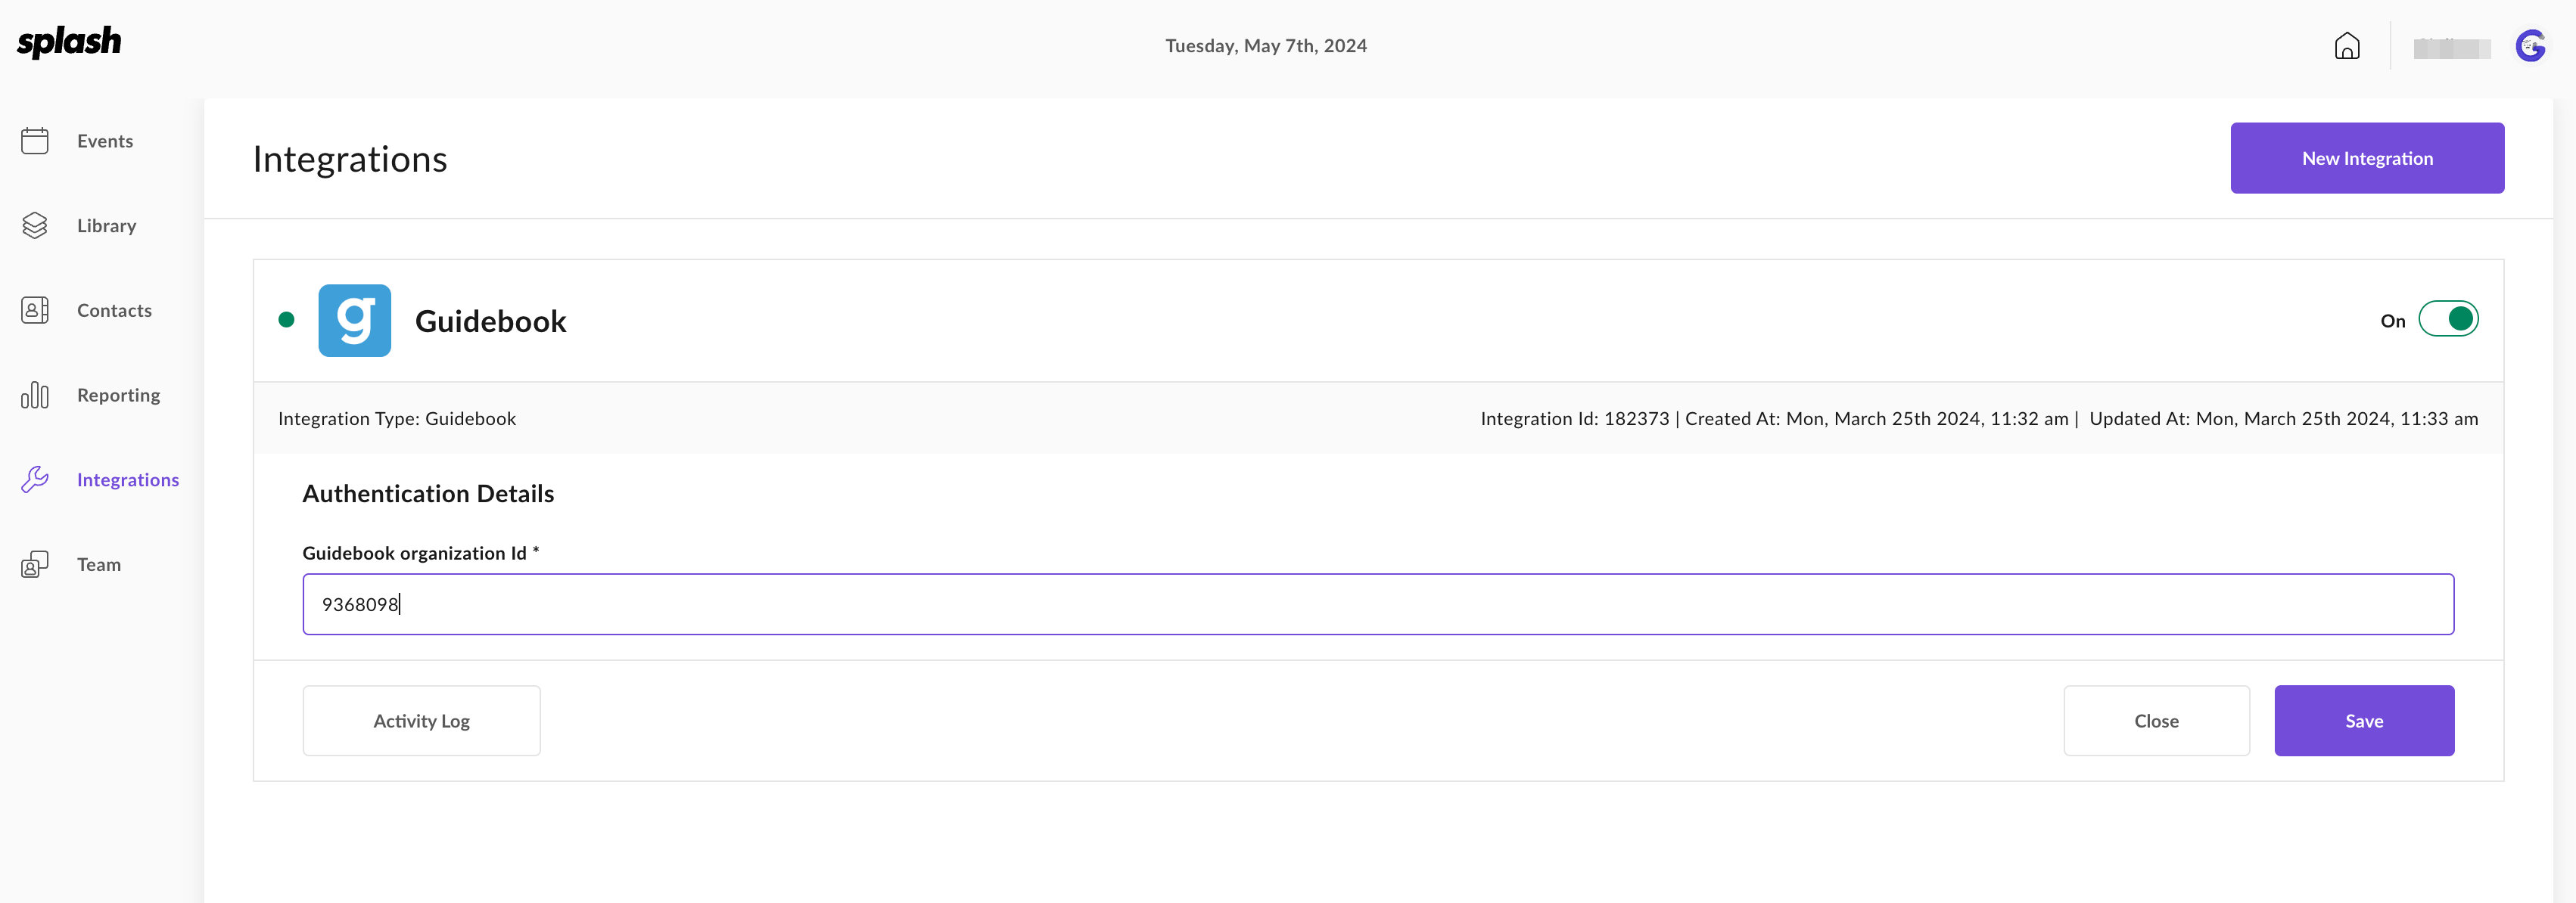This screenshot has height=903, width=2576.
Task: Click the date Tuesday, May 7th, 2024
Action: 1266,46
